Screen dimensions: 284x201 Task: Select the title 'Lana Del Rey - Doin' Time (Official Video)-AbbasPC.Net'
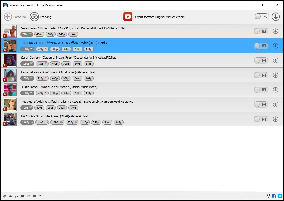58,72
